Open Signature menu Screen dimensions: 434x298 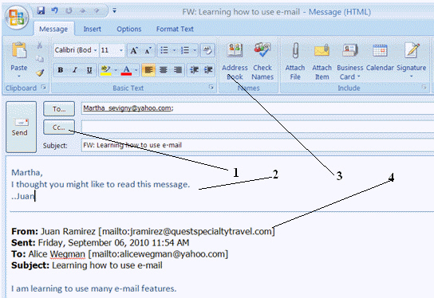coord(412,61)
